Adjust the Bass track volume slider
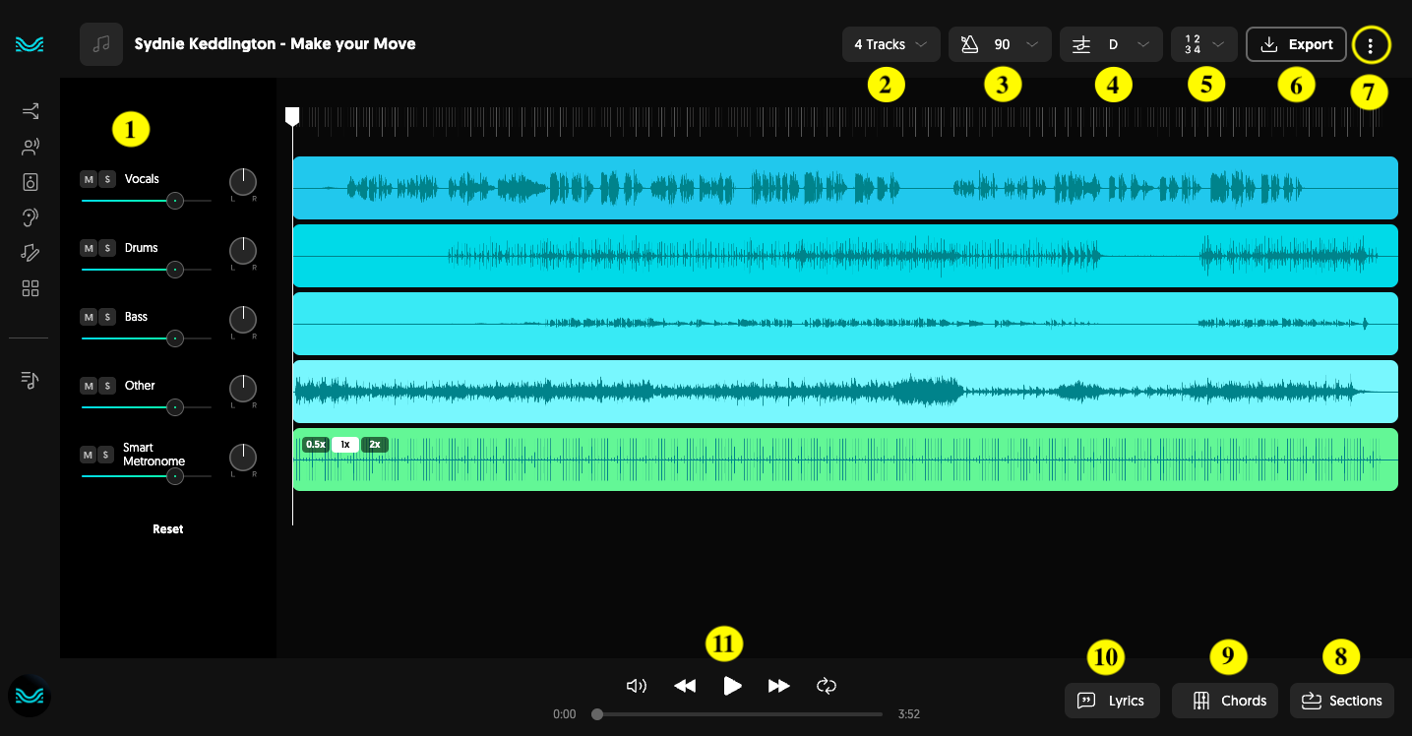Screen dimensions: 1412x736 pos(175,337)
